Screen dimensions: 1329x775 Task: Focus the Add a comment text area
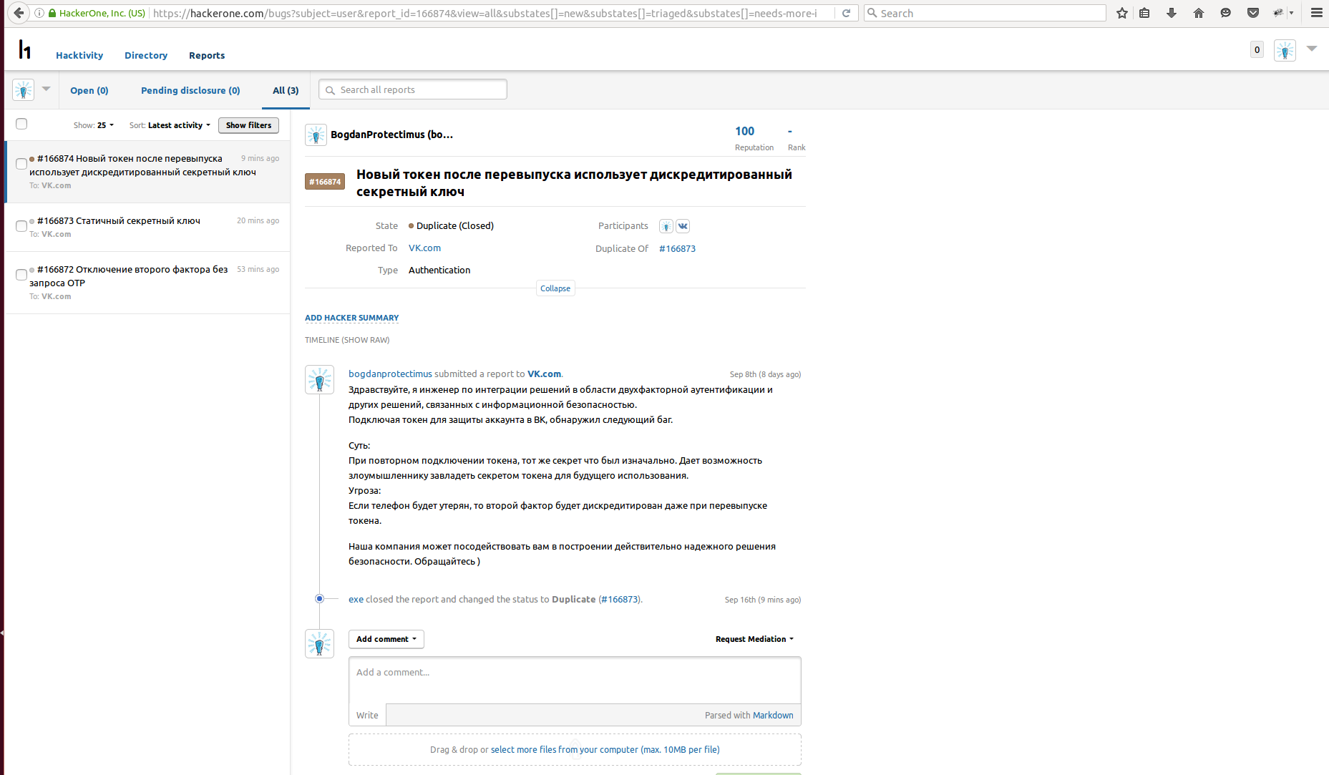[x=575, y=680]
